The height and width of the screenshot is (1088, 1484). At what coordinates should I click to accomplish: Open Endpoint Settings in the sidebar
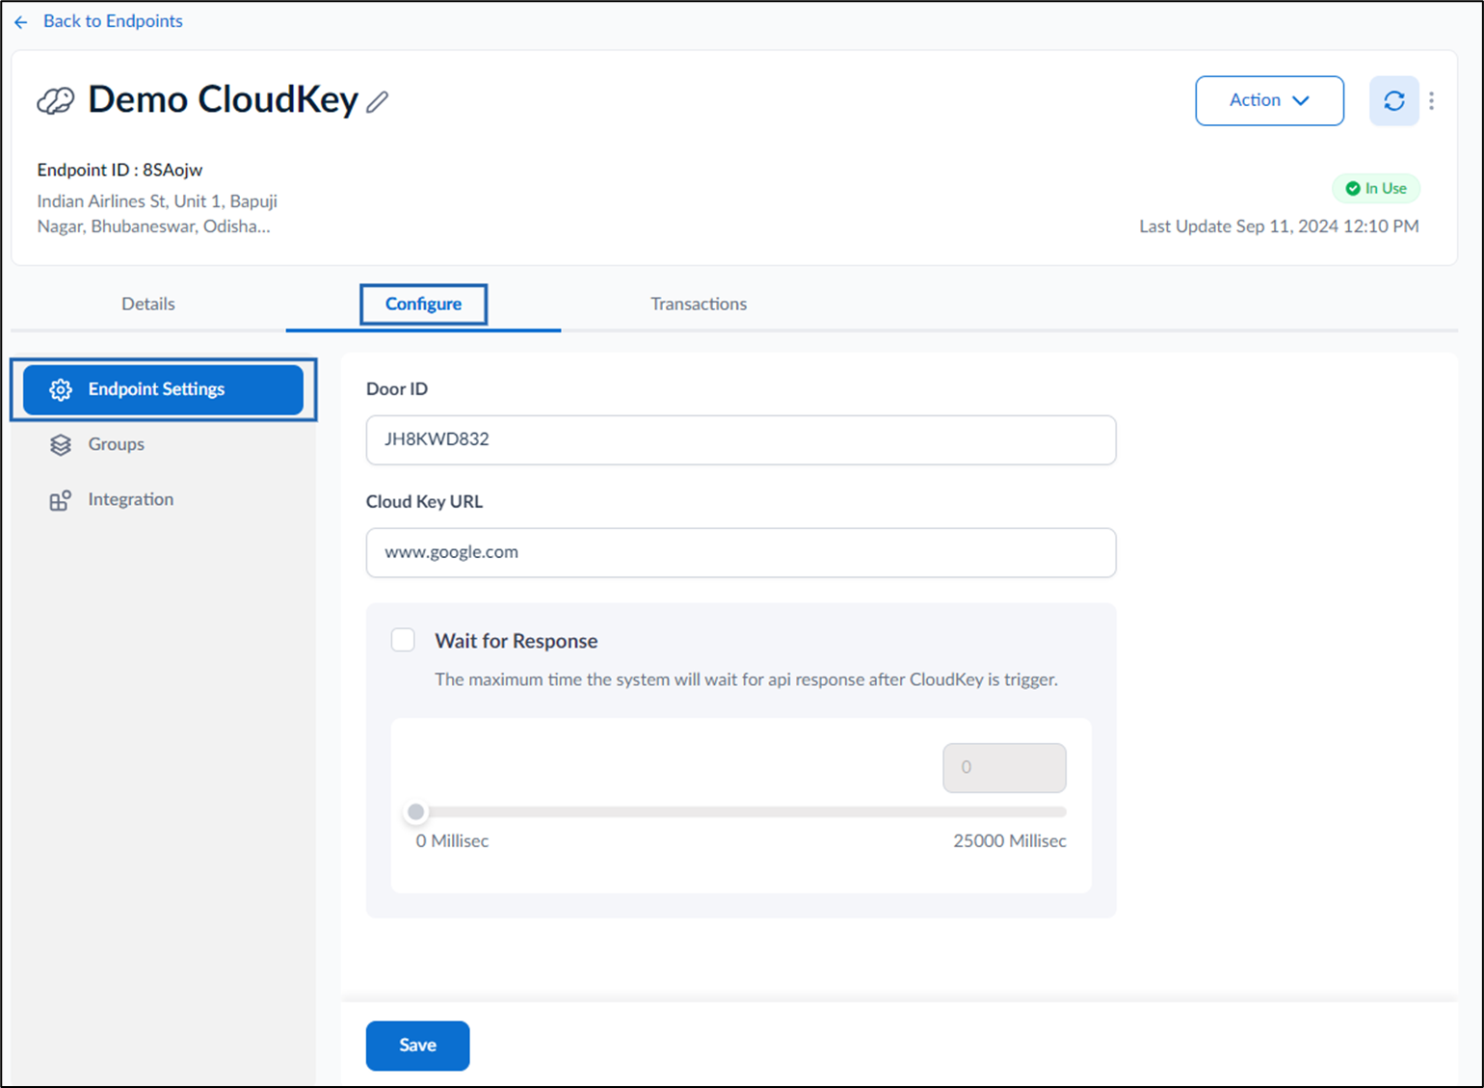point(163,389)
